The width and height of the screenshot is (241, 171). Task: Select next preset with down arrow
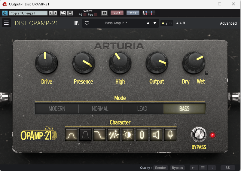(x=155, y=23)
